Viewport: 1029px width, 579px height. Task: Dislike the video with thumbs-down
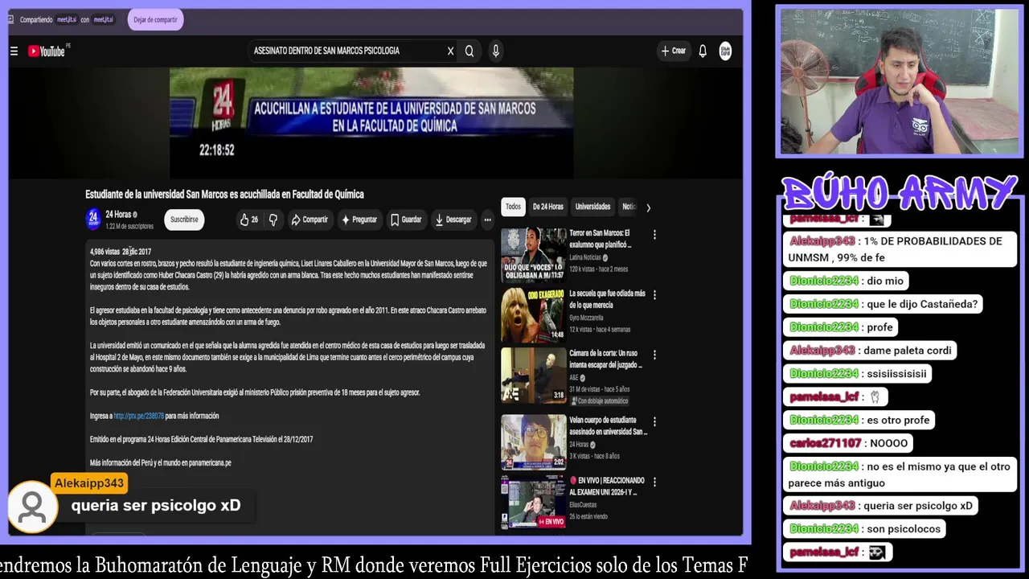click(273, 220)
